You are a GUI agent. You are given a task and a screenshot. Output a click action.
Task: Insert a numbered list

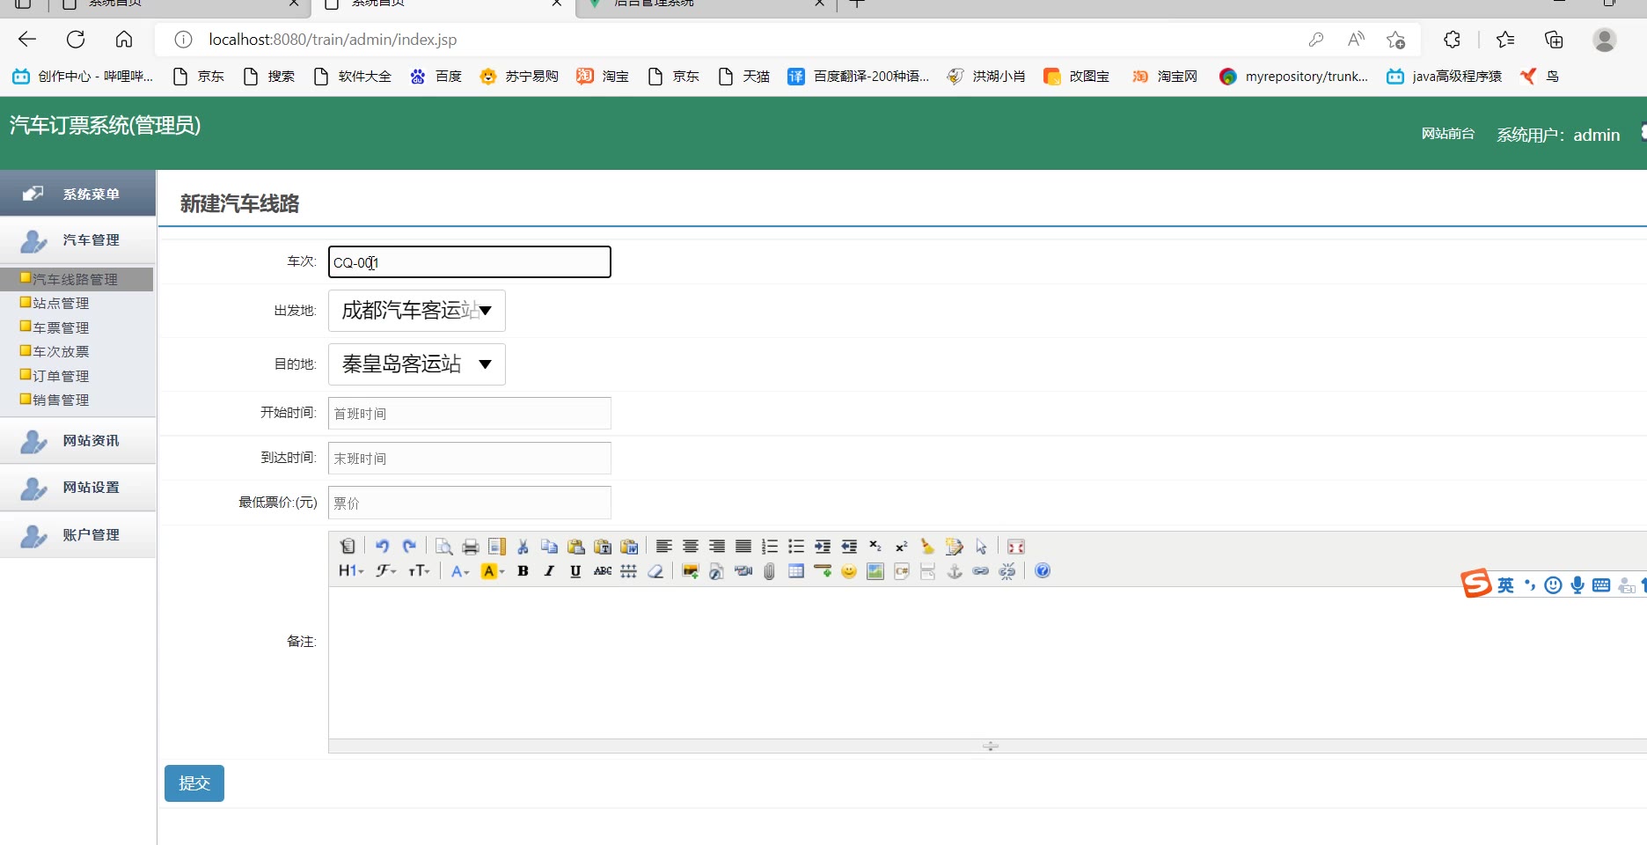(770, 547)
